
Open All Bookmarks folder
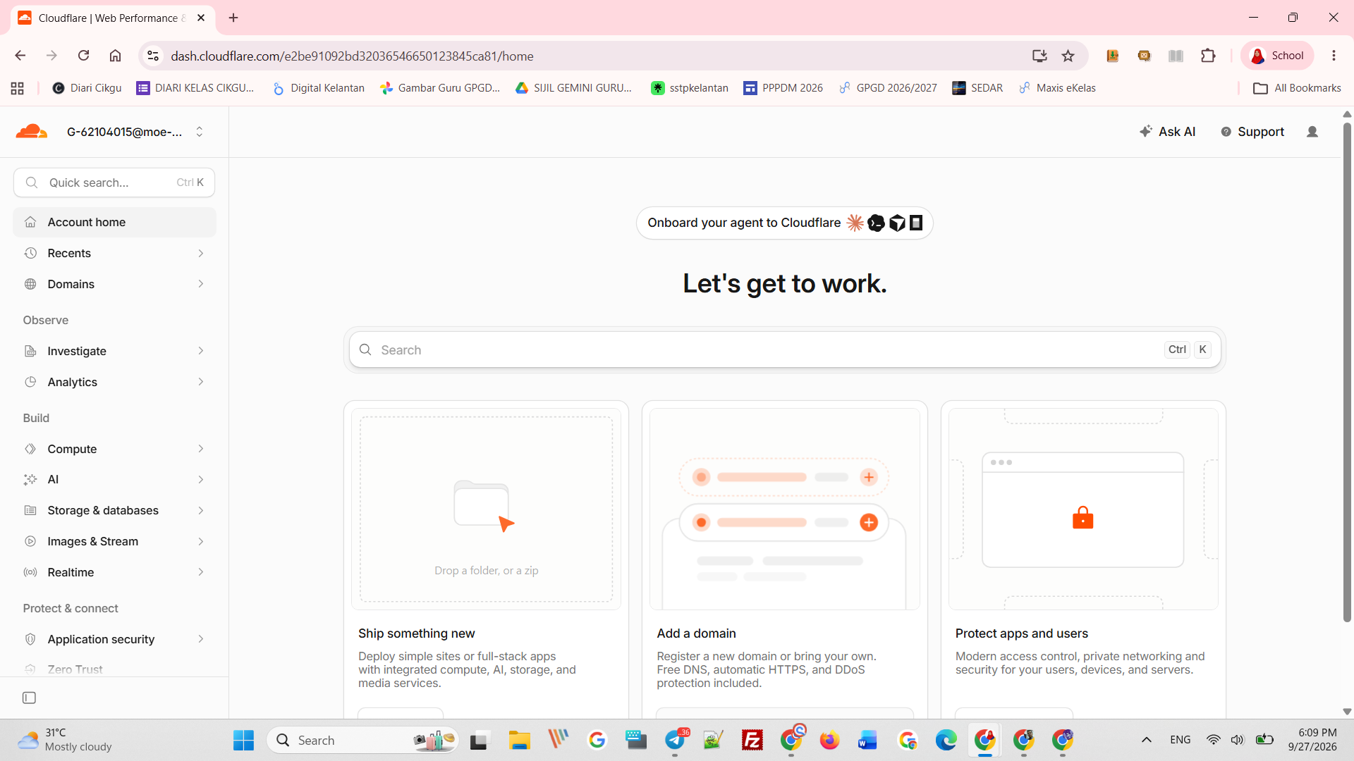(1297, 88)
